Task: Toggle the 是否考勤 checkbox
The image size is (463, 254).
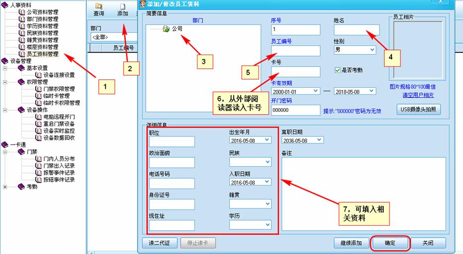Action: coord(338,70)
